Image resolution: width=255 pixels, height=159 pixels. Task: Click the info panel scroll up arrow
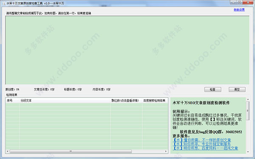248,99
